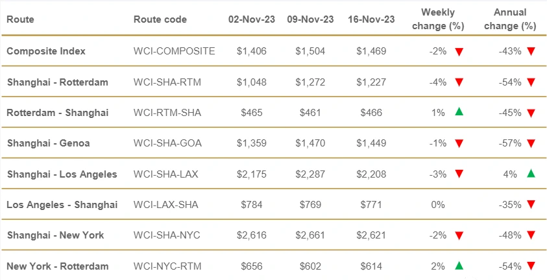Click red down arrow for Los Angeles - Shanghai annual change

point(531,205)
